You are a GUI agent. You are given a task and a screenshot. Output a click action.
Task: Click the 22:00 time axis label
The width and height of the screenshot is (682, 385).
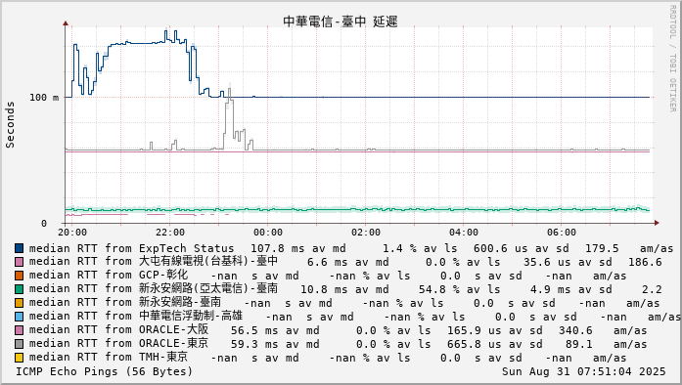pyautogui.click(x=170, y=233)
